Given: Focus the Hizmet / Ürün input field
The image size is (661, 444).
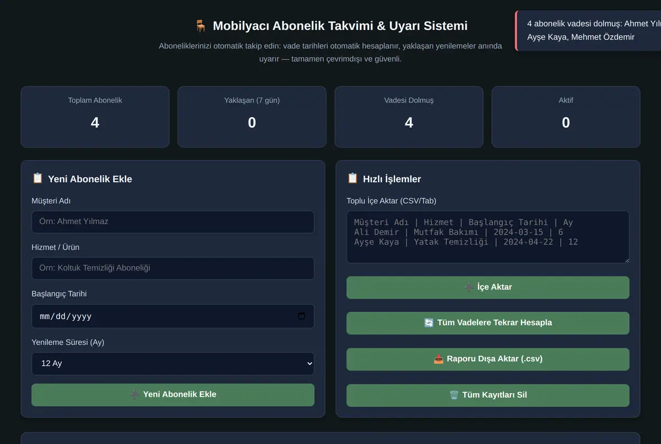Looking at the screenshot, I should pyautogui.click(x=173, y=268).
